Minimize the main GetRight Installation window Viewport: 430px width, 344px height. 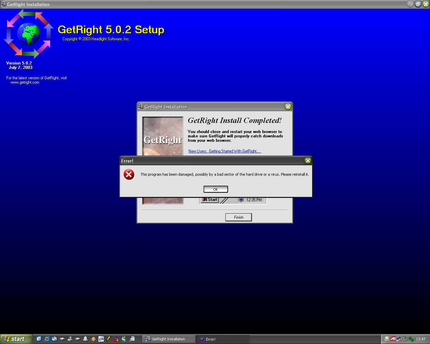pyautogui.click(x=411, y=4)
